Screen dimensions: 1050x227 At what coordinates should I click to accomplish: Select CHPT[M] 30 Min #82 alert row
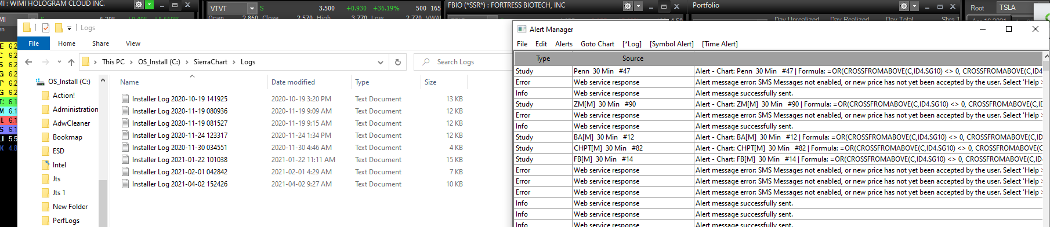click(779, 148)
